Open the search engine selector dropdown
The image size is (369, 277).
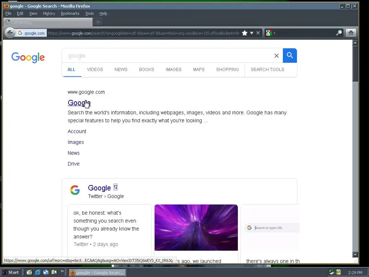[x=270, y=33]
